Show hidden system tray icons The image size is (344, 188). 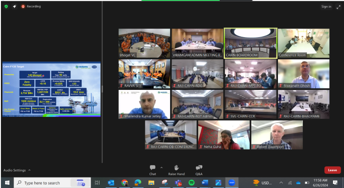tap(281, 182)
